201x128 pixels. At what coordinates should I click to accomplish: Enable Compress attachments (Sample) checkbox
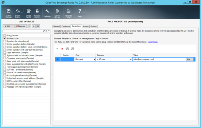point(5,58)
